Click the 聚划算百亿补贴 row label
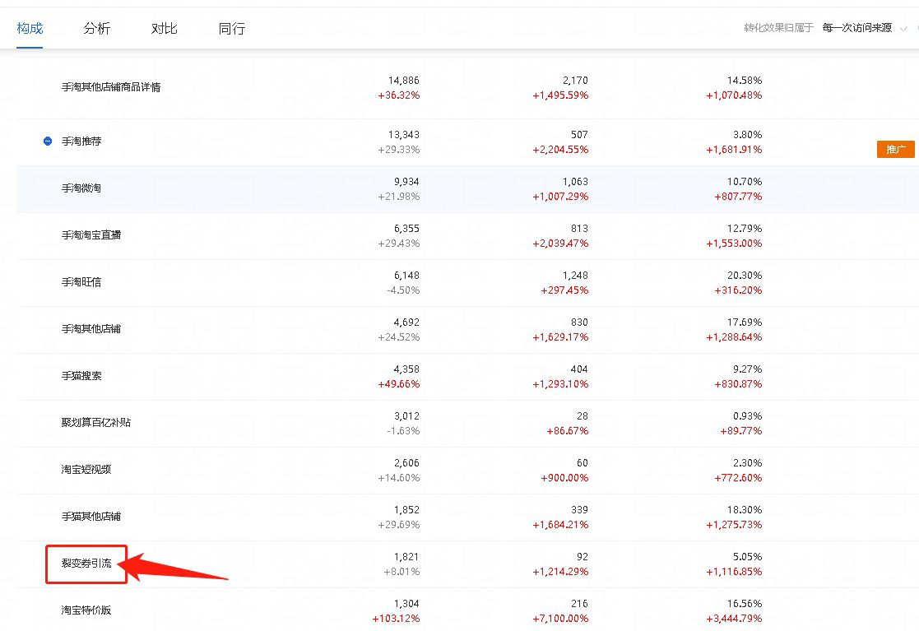Screen dimensions: 919x631 pyautogui.click(x=95, y=423)
